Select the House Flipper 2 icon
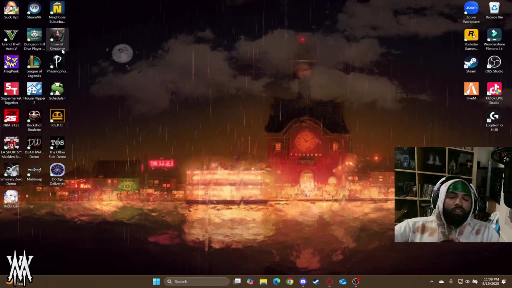Viewport: 512px width, 288px height. tap(34, 94)
